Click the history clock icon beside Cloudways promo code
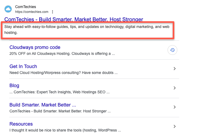The width and height of the screenshot is (206, 135). pyautogui.click(x=172, y=50)
